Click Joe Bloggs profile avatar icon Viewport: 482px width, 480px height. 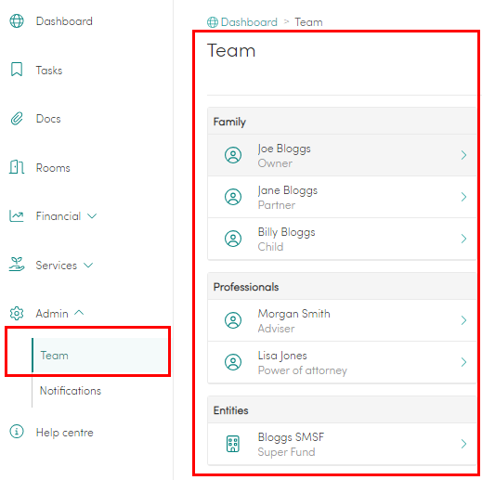(233, 155)
